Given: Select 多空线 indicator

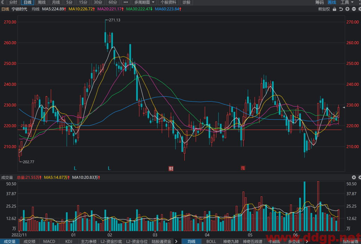Looking at the screenshot, I should point(294,242).
